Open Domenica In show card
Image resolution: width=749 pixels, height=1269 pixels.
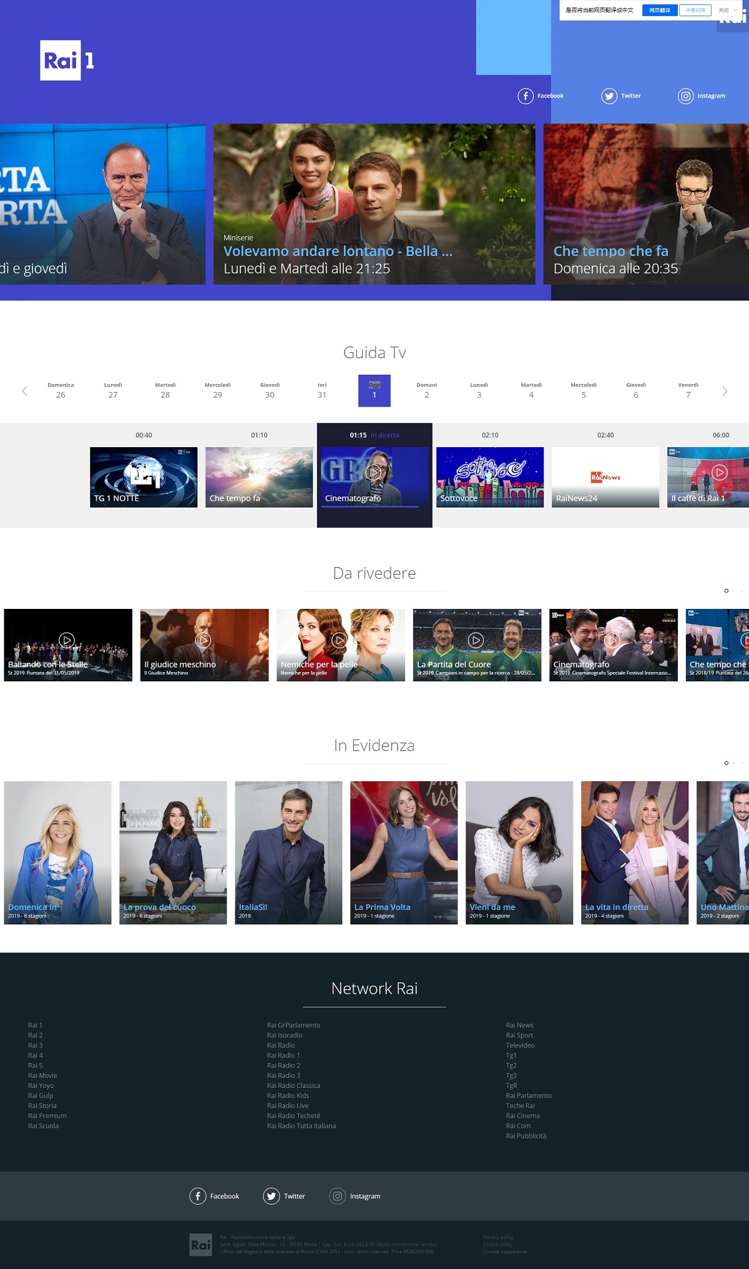(57, 852)
